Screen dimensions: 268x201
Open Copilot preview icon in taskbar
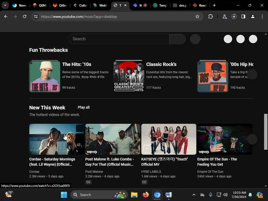260,195
